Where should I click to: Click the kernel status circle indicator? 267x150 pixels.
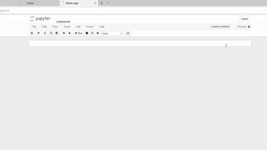pos(249,27)
